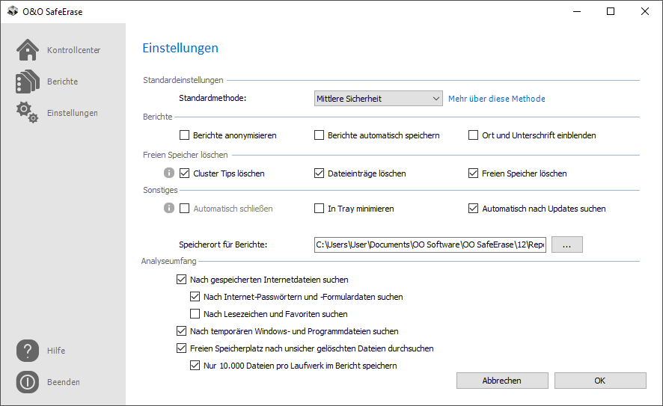Click the Speicherort für Berichte path field
This screenshot has height=406, width=663.
tap(430, 244)
